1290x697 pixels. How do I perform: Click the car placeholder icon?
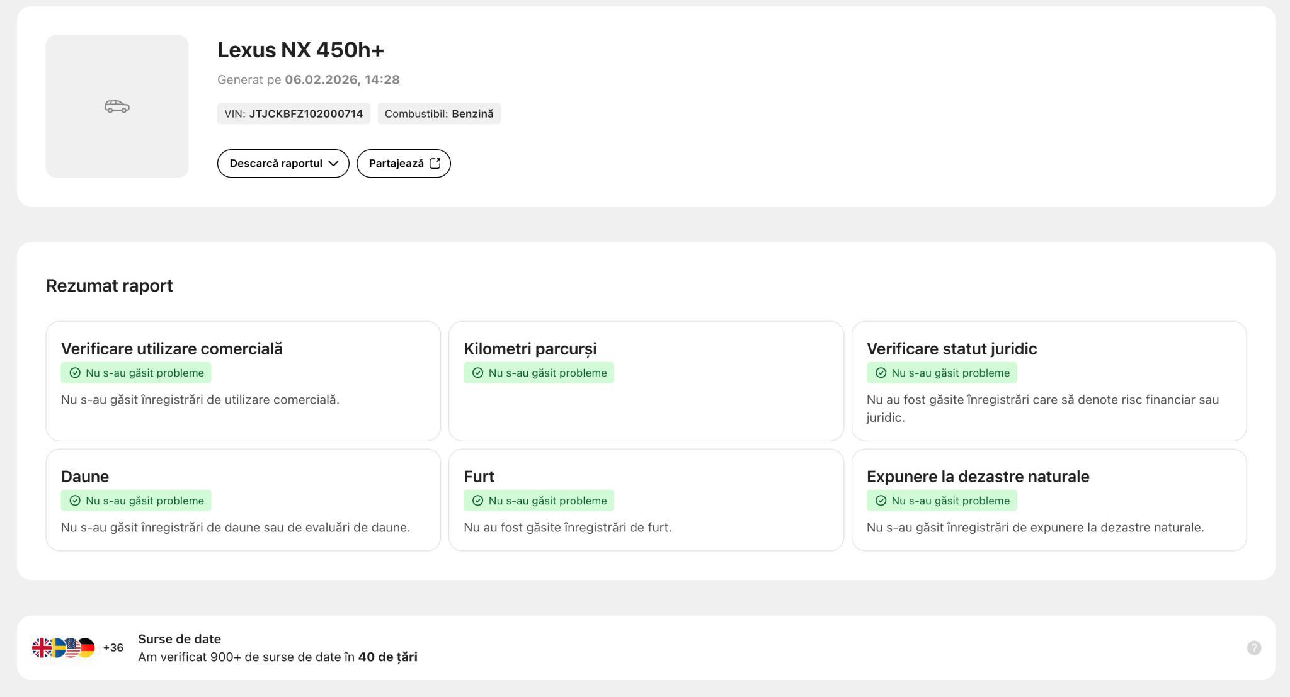[x=117, y=106]
